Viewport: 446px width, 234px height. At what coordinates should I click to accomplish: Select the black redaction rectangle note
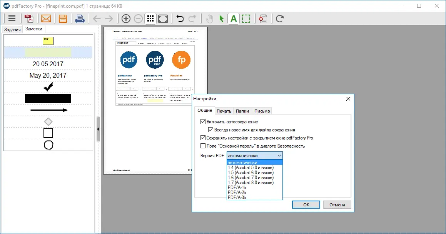point(48,98)
